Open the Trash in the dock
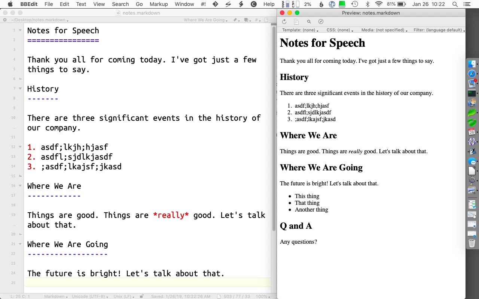 tap(472, 243)
